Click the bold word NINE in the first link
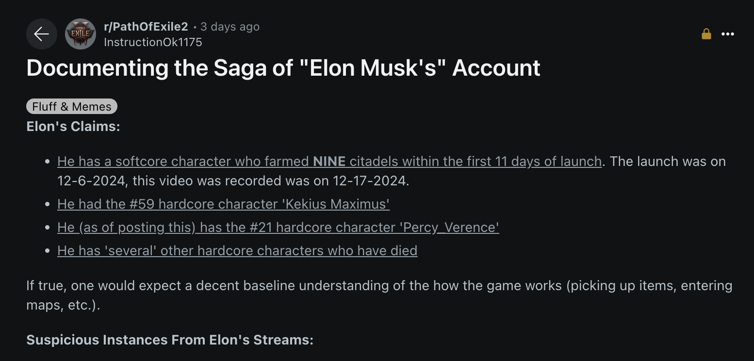 tap(329, 161)
